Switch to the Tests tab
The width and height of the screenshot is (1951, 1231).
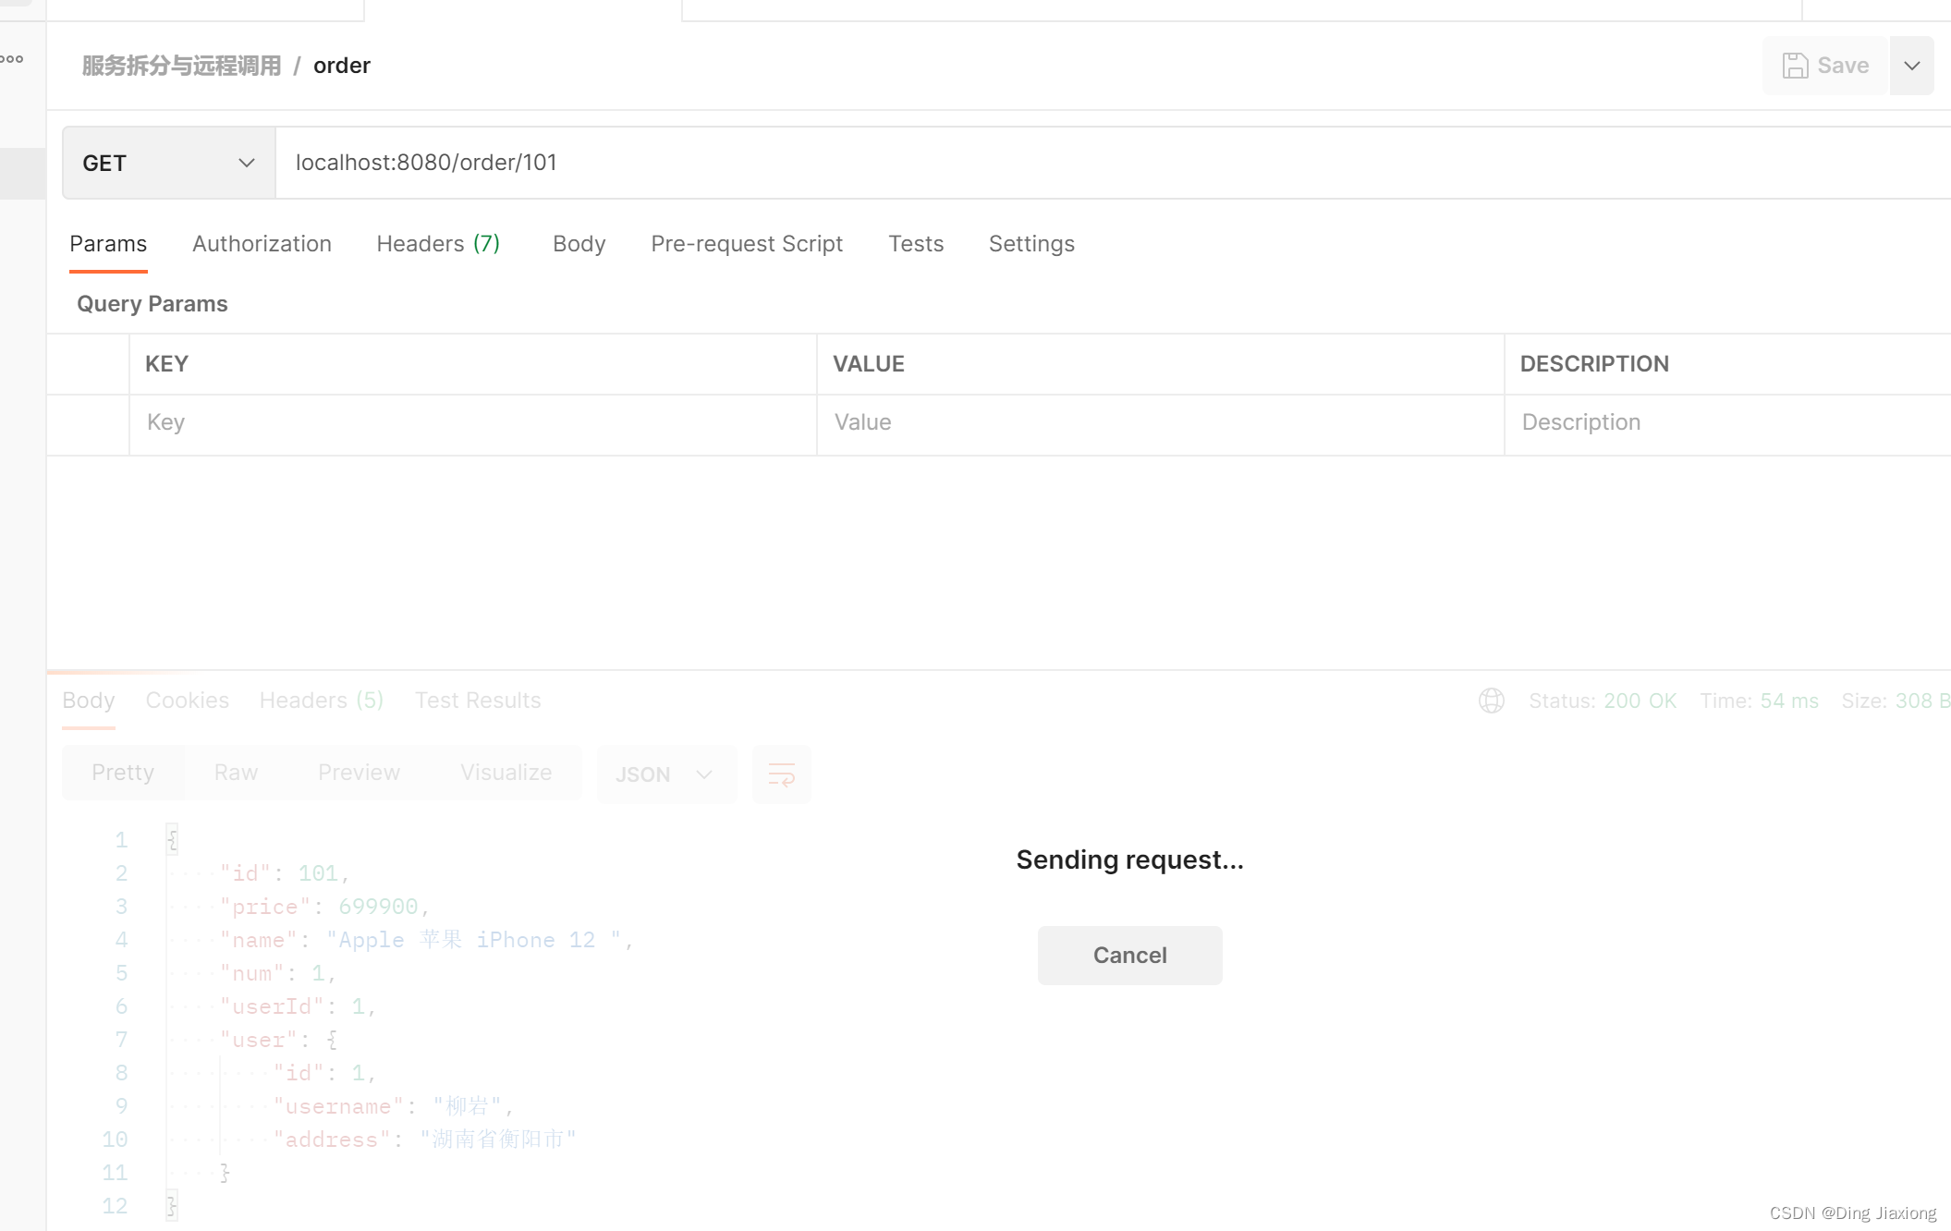[916, 244]
